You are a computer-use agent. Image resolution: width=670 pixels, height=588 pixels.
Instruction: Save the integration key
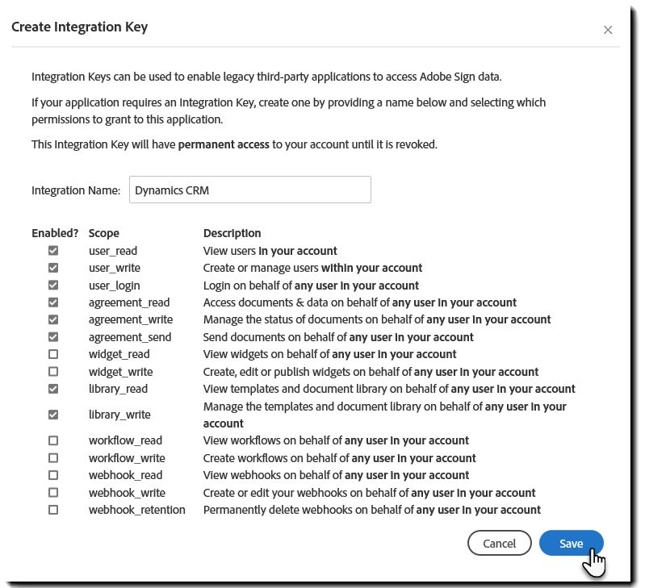(571, 543)
